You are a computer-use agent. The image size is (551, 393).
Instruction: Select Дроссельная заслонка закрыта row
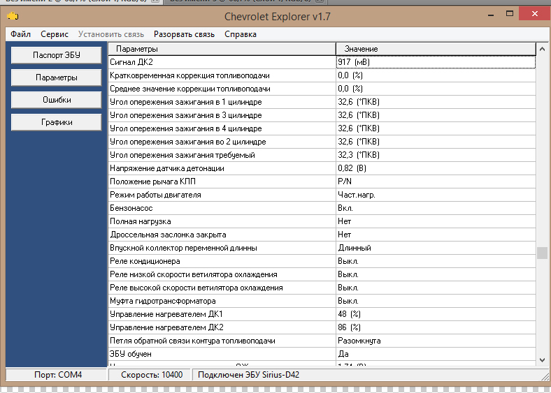(322, 235)
